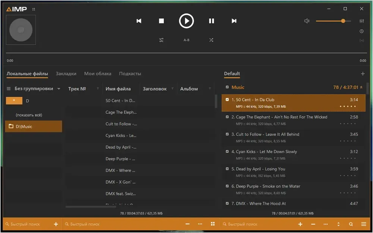Click the album art placeholder

(x=21, y=30)
